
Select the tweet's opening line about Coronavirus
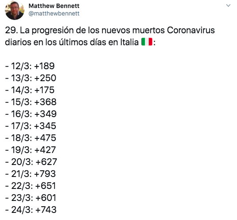(110, 30)
